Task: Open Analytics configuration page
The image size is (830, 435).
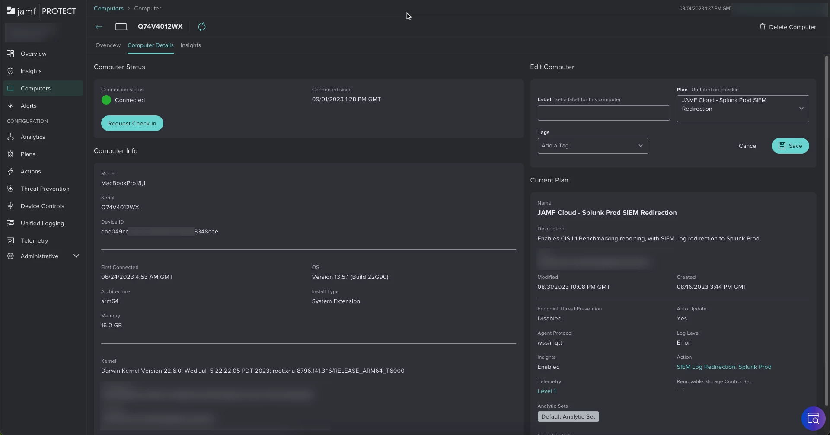Action: 43,137
